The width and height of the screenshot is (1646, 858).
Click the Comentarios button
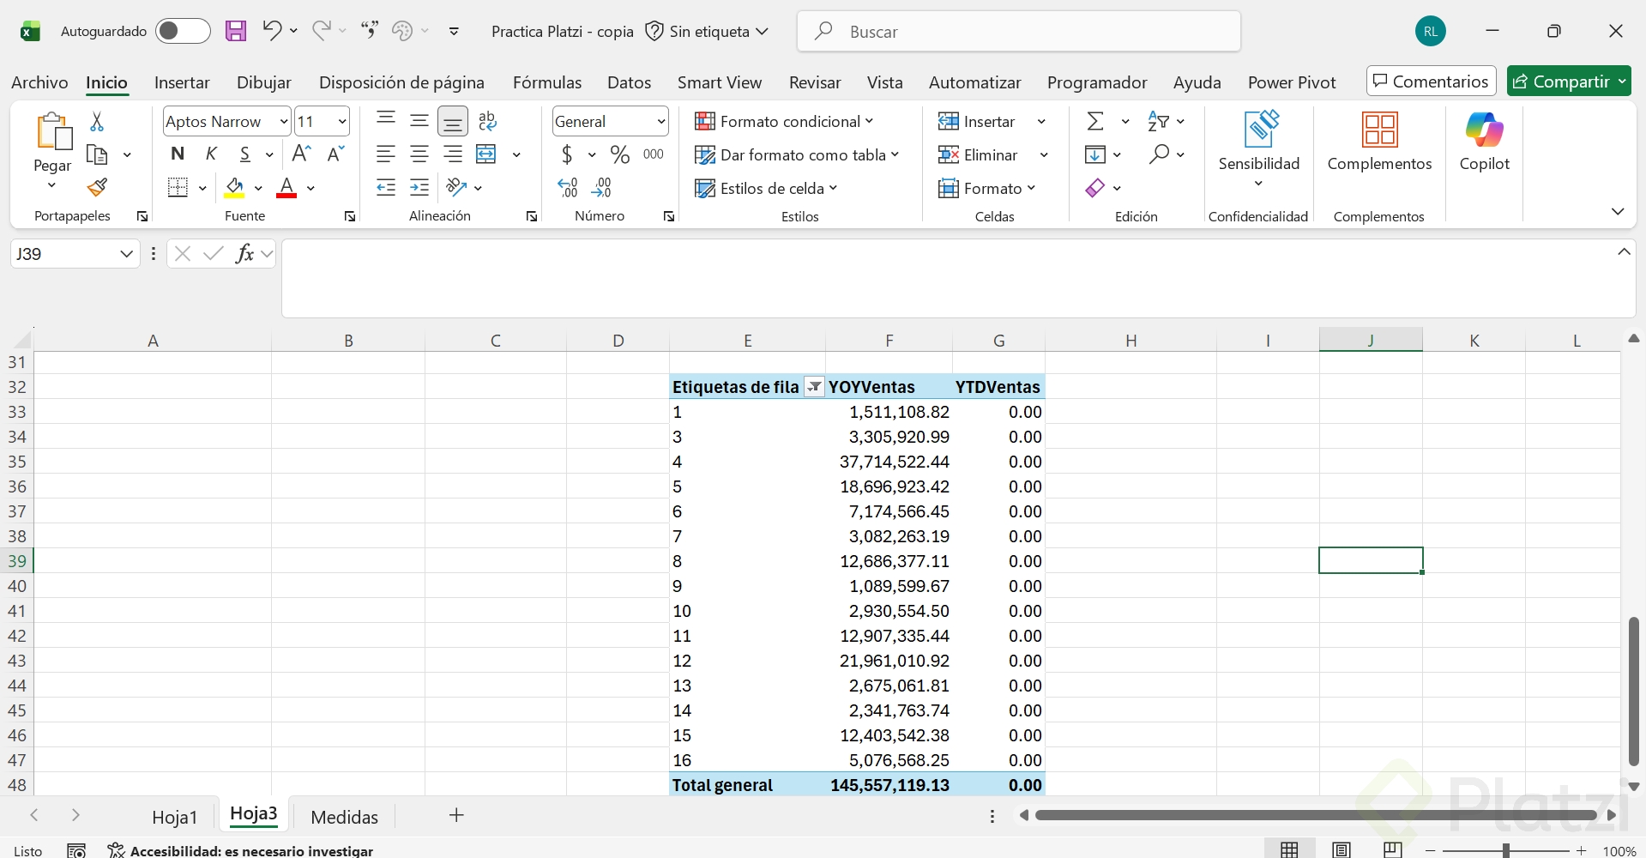[1431, 82]
